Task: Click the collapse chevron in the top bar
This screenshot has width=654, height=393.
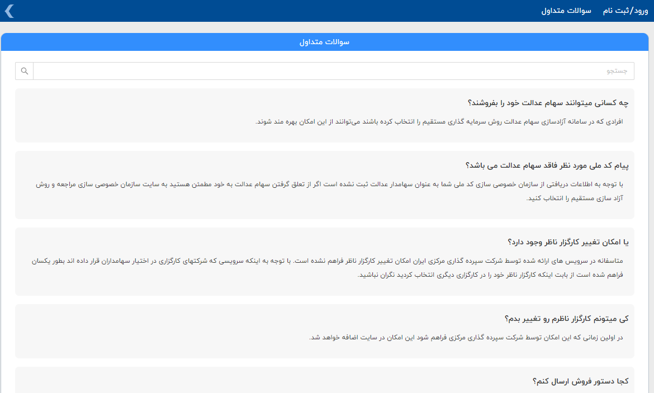Action: [10, 11]
